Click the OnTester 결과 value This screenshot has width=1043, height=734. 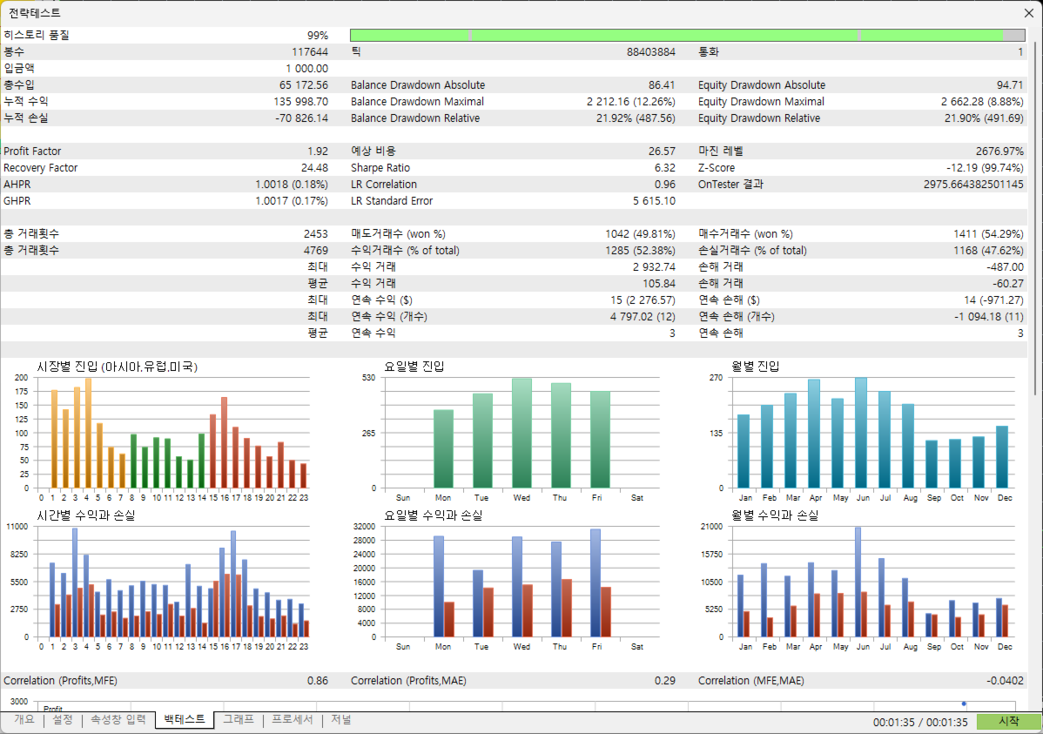973,185
